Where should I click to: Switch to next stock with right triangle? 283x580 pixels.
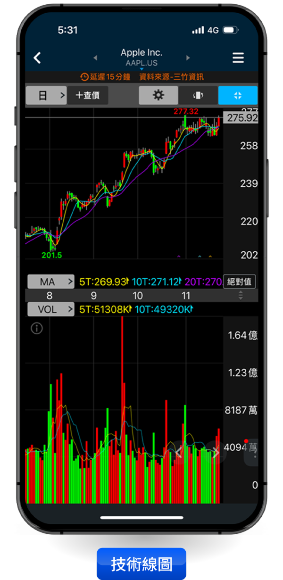coord(188,58)
